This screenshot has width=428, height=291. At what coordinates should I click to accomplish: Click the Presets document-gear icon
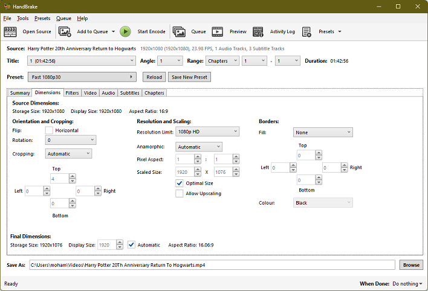click(306, 32)
